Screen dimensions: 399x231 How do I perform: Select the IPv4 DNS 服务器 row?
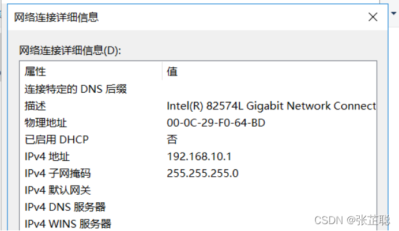pyautogui.click(x=65, y=207)
